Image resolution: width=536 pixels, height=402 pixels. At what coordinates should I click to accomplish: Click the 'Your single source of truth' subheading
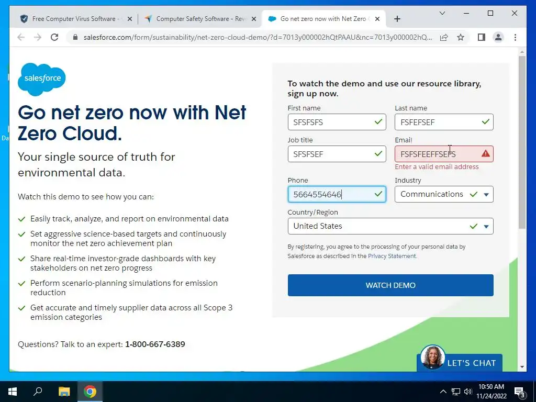point(96,164)
